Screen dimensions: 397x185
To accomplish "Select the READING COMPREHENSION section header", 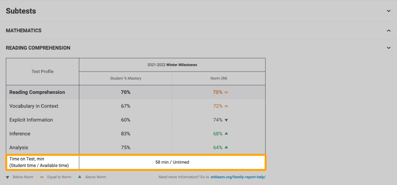I will (x=38, y=48).
